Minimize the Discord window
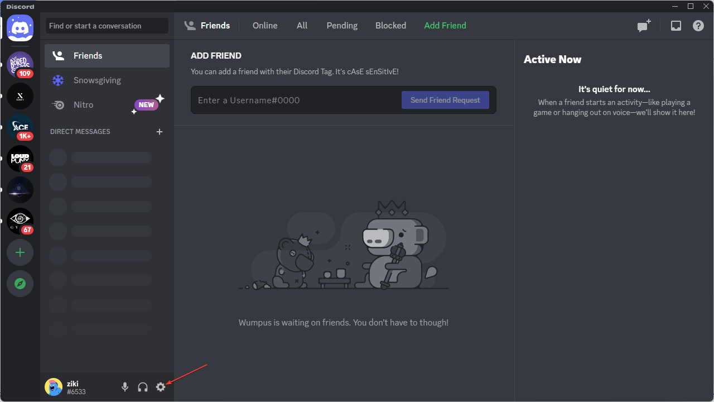Screen dimensions: 714x402 click(676, 6)
